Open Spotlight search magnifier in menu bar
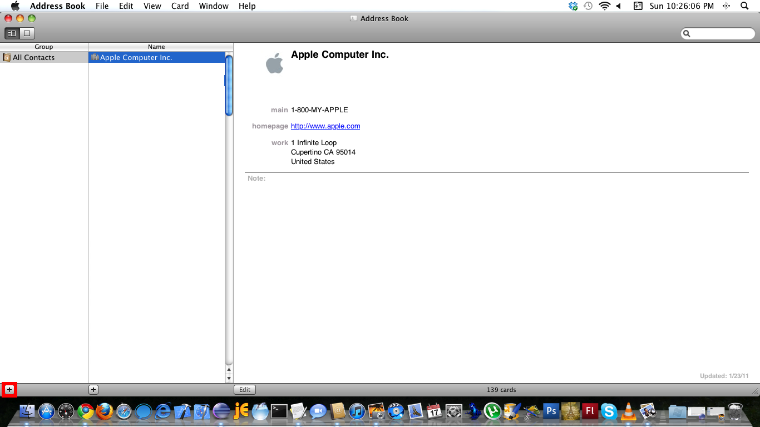Screen dimensions: 760x427 click(744, 6)
